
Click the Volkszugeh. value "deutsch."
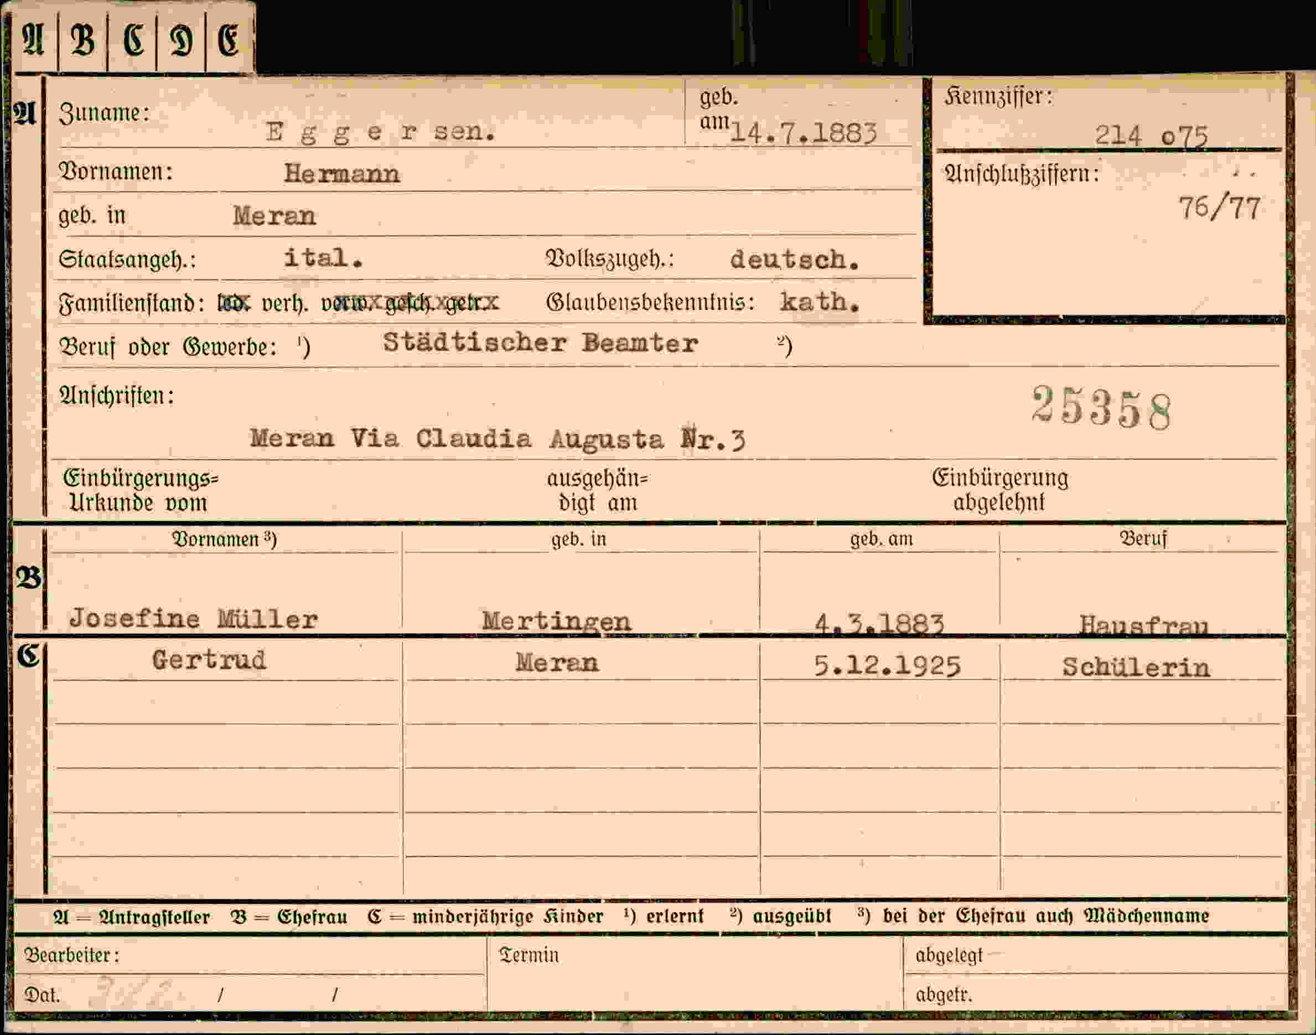[x=794, y=260]
